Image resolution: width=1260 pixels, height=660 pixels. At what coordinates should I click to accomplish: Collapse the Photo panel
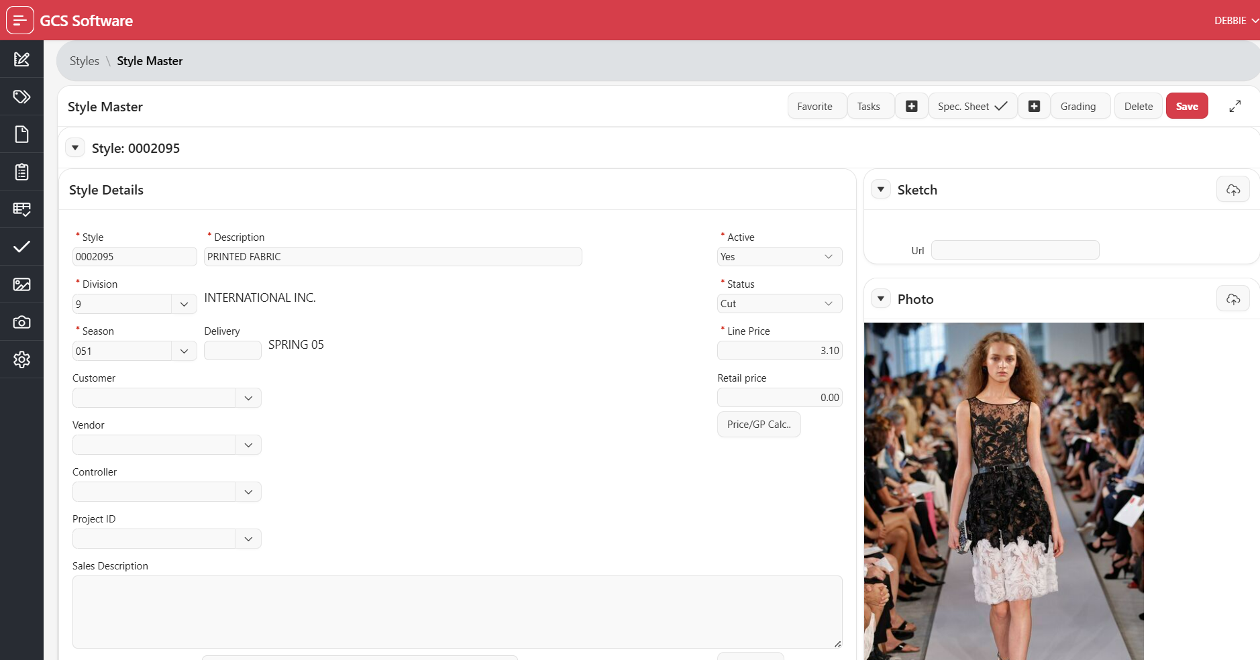point(881,298)
